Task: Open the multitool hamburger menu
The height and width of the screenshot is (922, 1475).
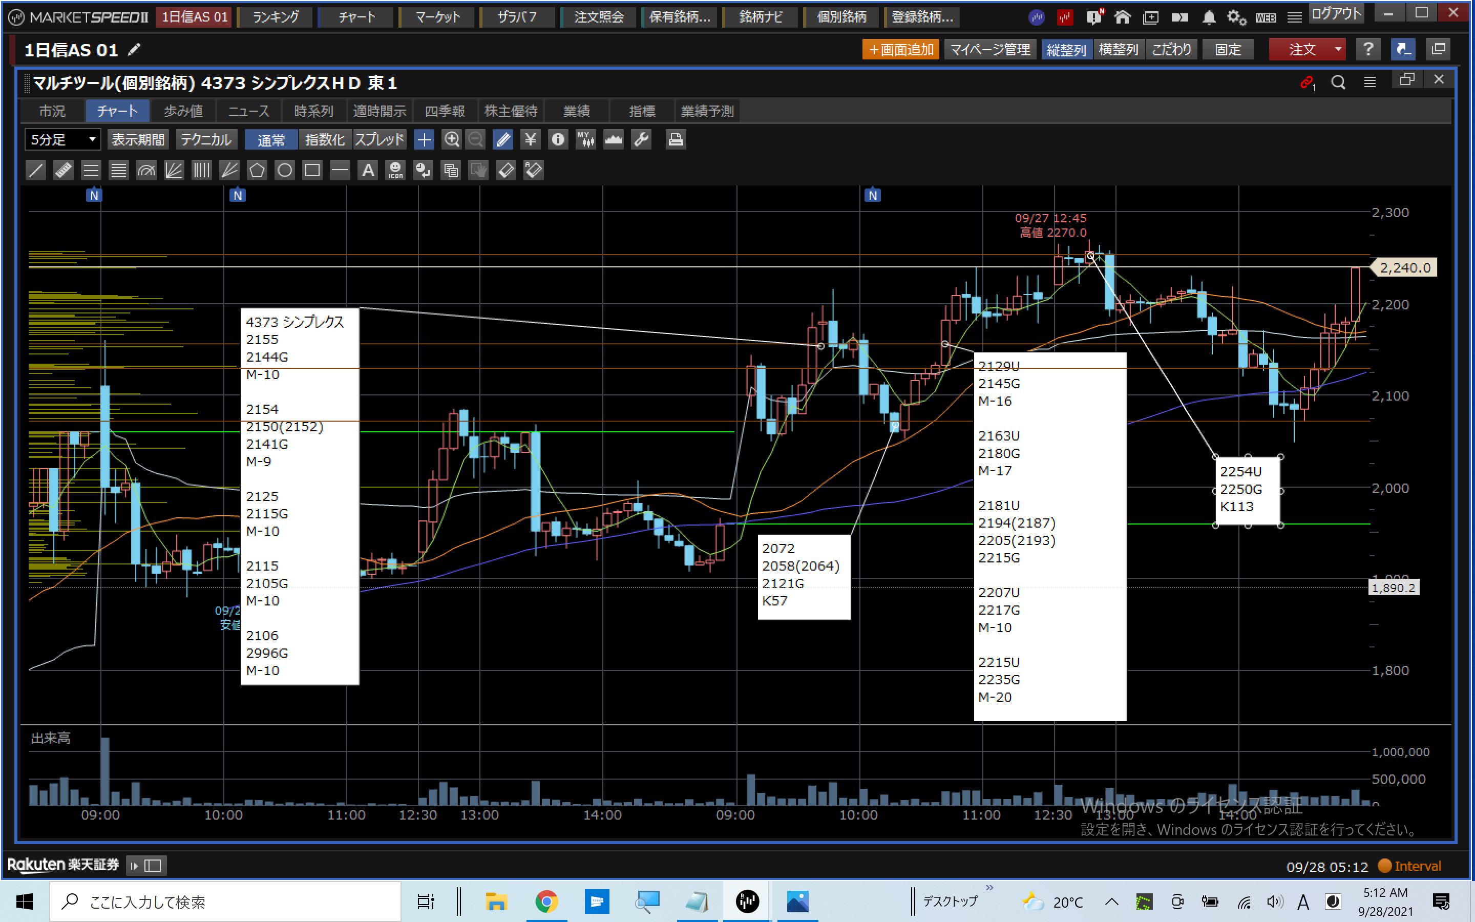Action: pos(1369,82)
